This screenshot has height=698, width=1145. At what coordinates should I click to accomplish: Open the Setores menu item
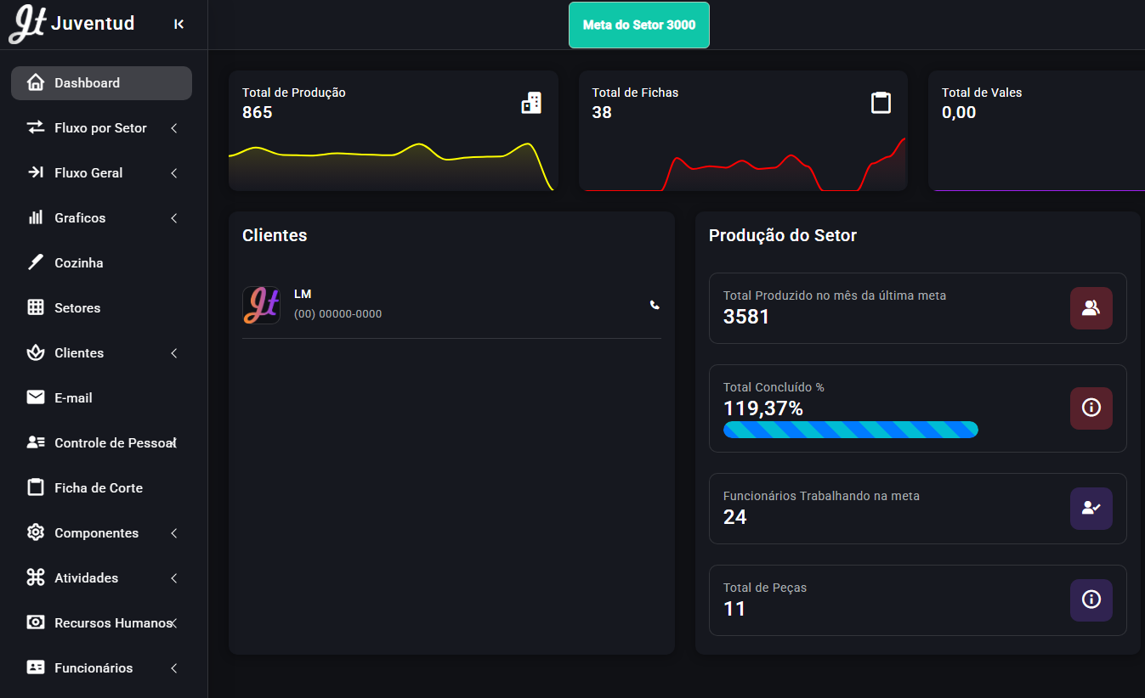click(x=77, y=308)
